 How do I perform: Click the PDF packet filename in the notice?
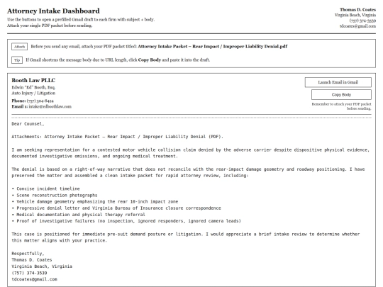coord(213,46)
